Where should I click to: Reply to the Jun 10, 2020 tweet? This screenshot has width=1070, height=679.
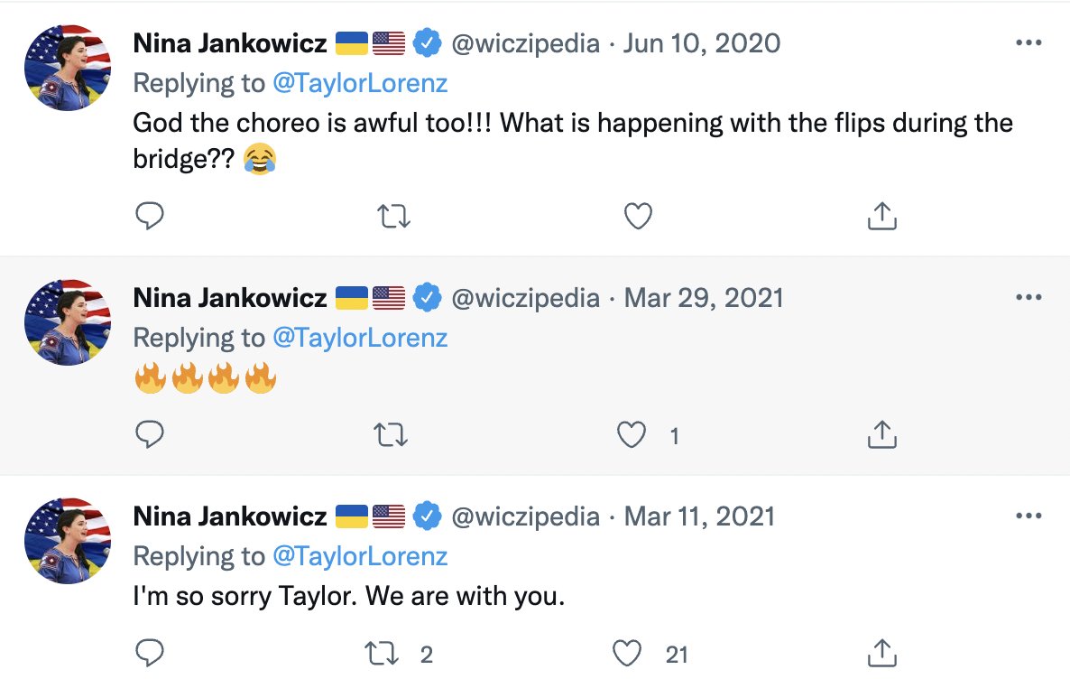coord(150,216)
